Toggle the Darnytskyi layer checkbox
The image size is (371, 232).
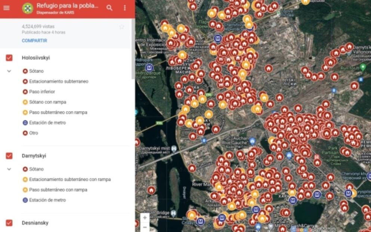(9, 156)
